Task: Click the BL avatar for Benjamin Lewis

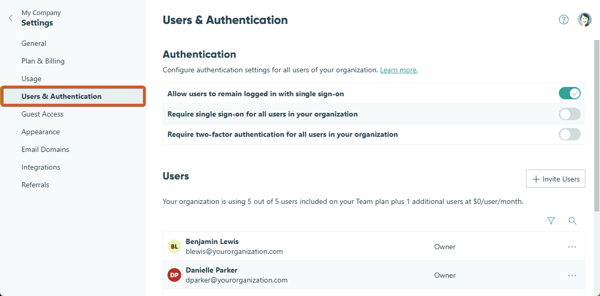Action: (174, 247)
